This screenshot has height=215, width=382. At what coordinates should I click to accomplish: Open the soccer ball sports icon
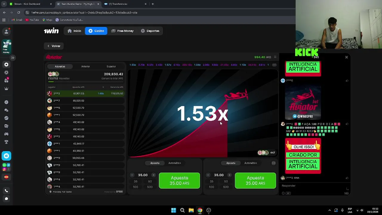tap(6, 73)
